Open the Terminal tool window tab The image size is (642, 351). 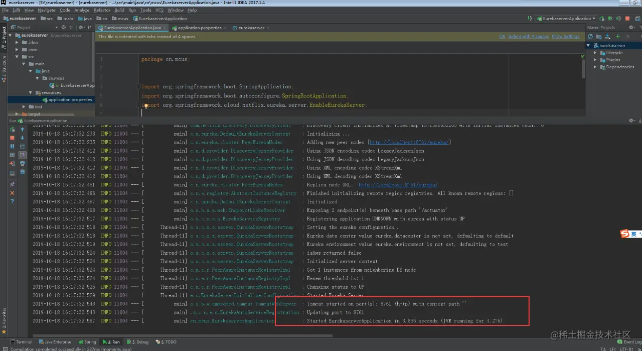[x=21, y=342]
